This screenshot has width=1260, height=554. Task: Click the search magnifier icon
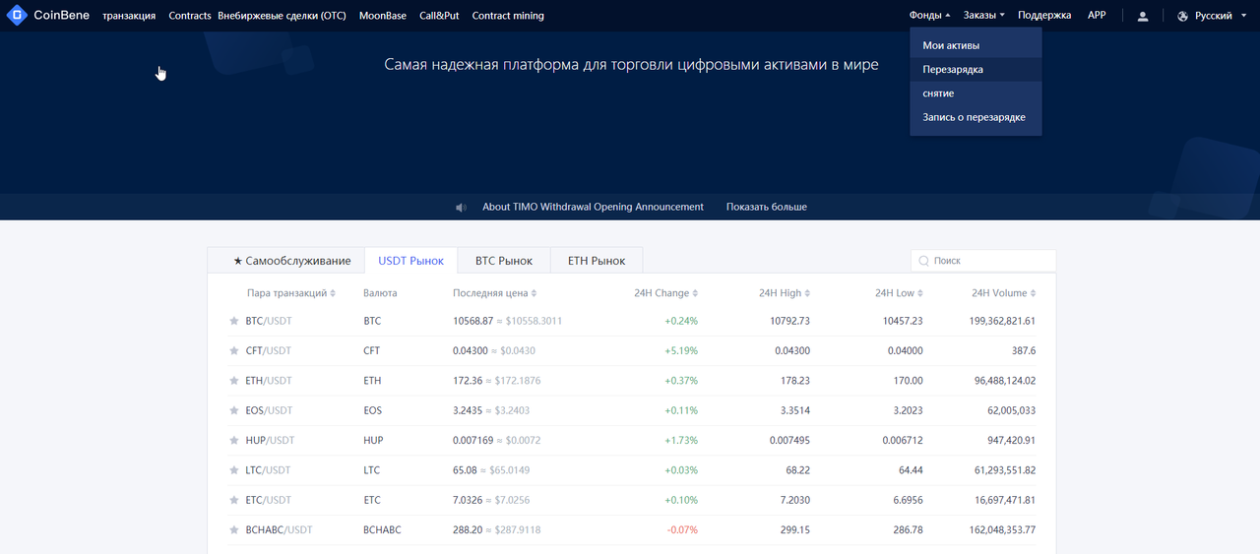coord(923,261)
